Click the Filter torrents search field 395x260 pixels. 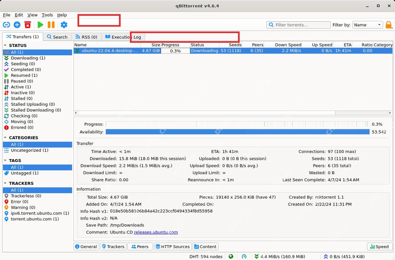[x=298, y=25]
